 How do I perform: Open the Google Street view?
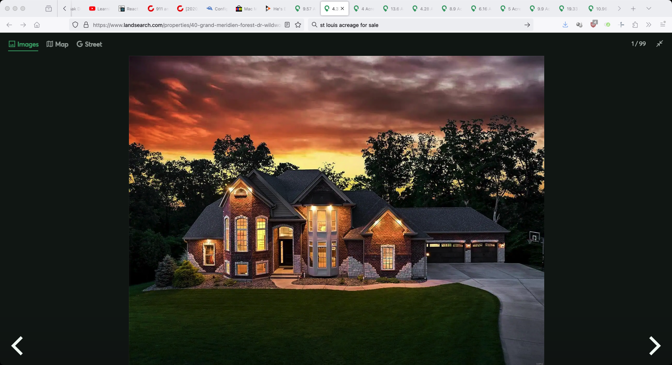point(89,44)
